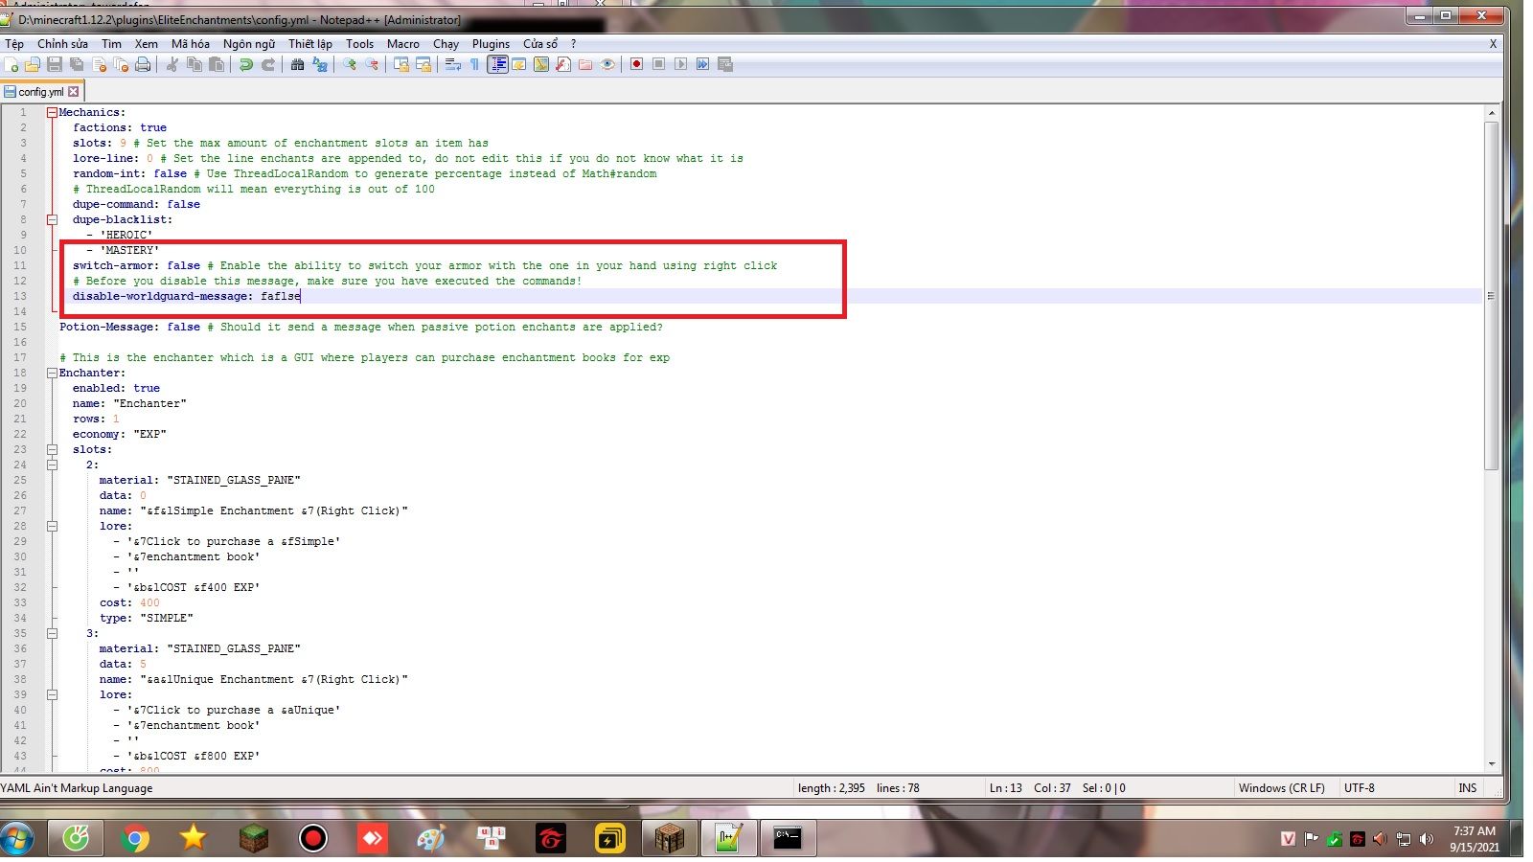Click the Replace toolbar icon
The image size is (1533, 862).
click(x=320, y=64)
